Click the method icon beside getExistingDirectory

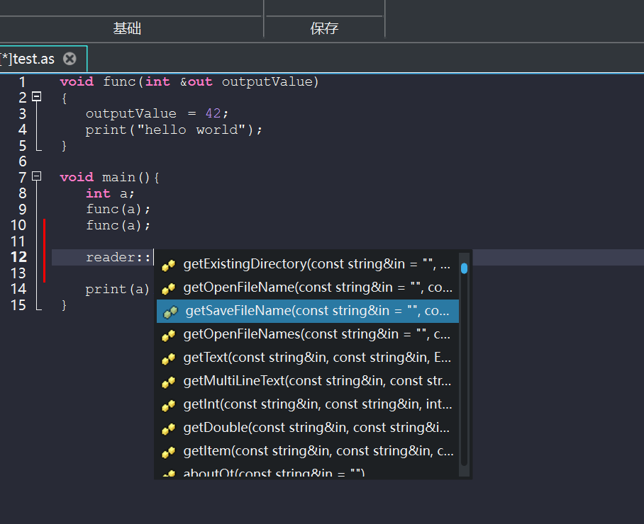point(168,266)
